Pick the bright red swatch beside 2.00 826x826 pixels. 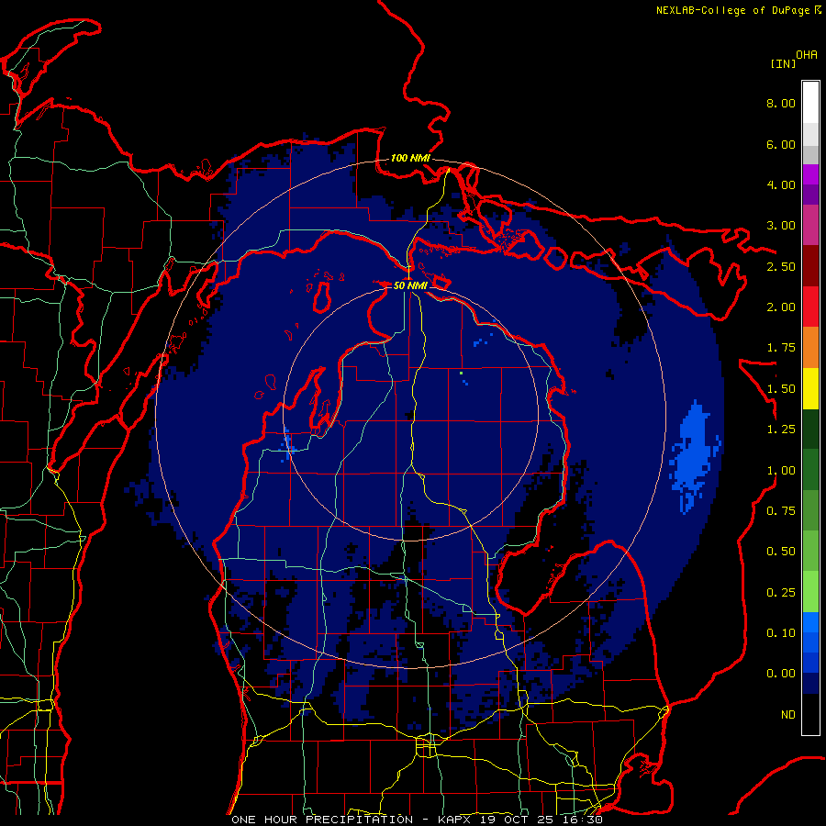point(810,307)
